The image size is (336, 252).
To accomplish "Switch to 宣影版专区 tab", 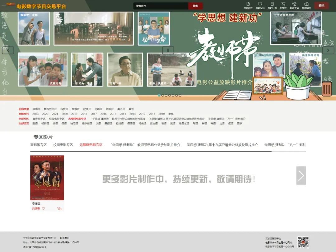I will 39,145.
